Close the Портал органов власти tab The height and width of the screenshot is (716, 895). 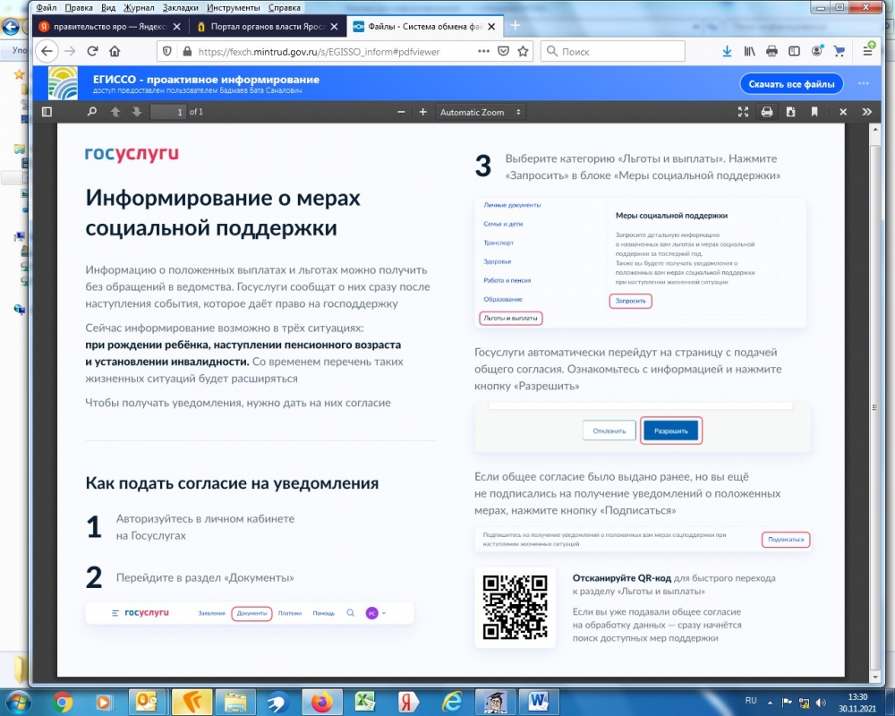click(x=335, y=26)
